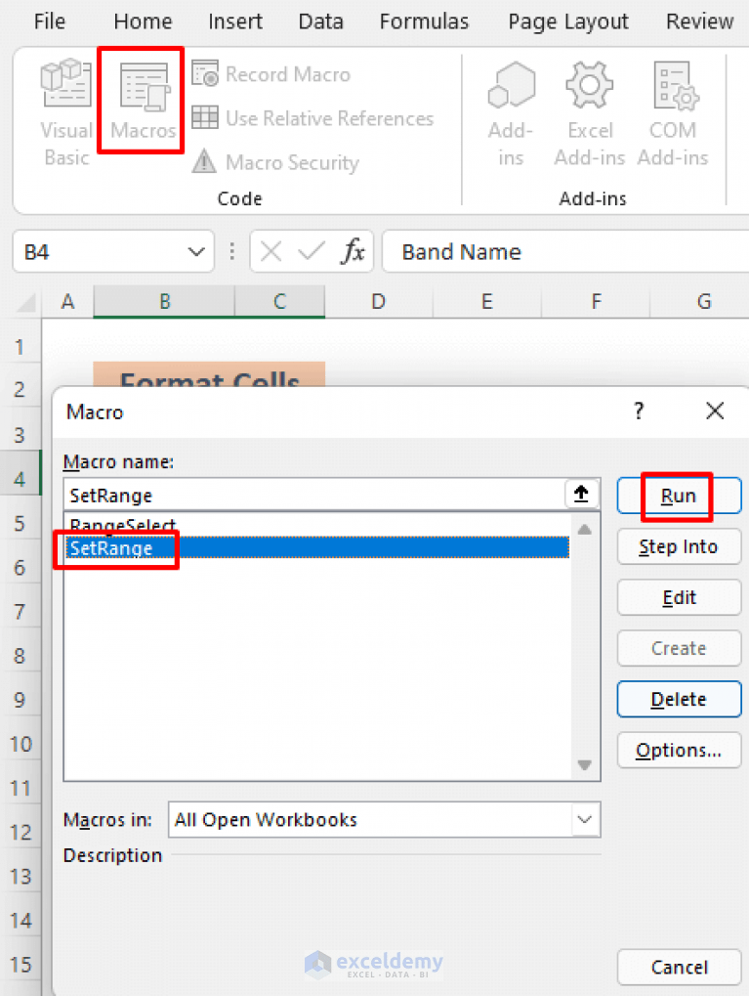Image resolution: width=749 pixels, height=996 pixels.
Task: Click the Cancel button
Action: point(679,967)
